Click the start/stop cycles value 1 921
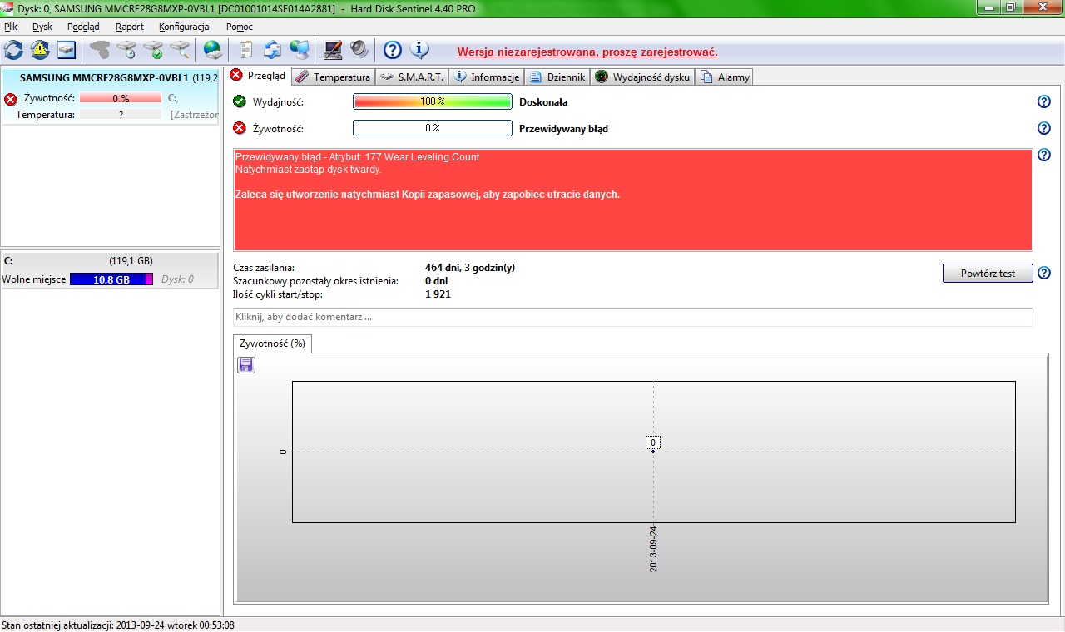This screenshot has height=632, width=1065. [x=438, y=294]
